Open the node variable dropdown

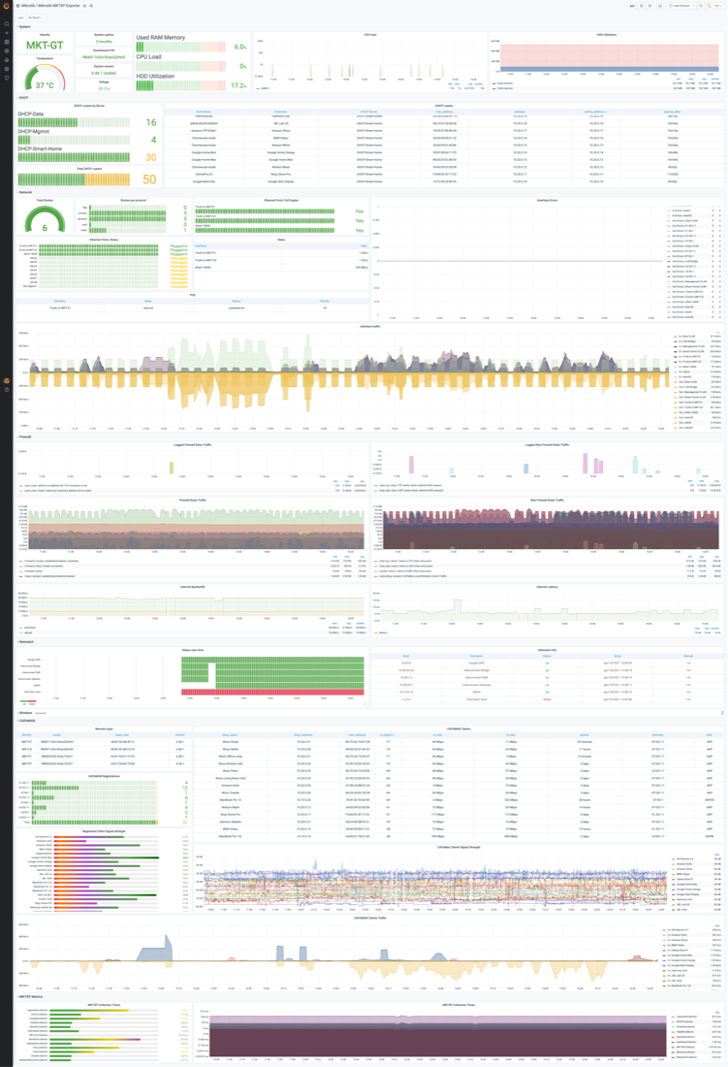[35, 17]
